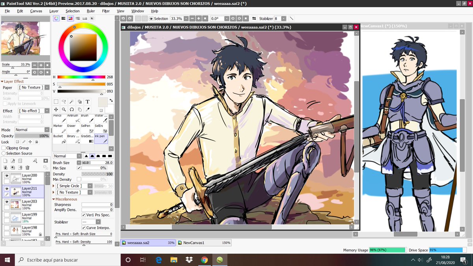Select the Rotate view tool
Image resolution: width=473 pixels, height=266 pixels.
[x=72, y=110]
